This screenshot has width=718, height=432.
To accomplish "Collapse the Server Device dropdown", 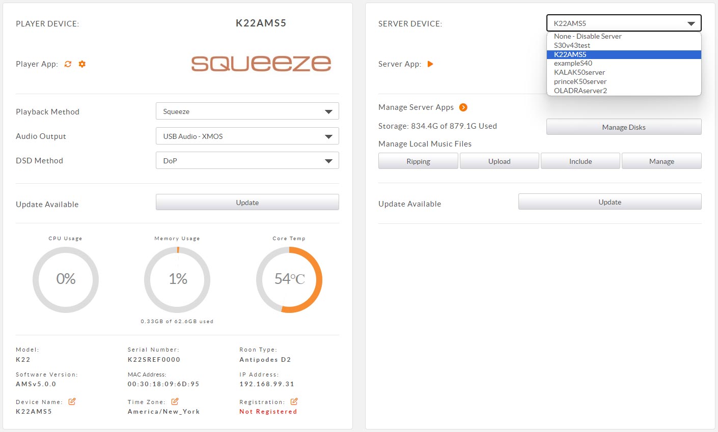I will click(x=624, y=23).
